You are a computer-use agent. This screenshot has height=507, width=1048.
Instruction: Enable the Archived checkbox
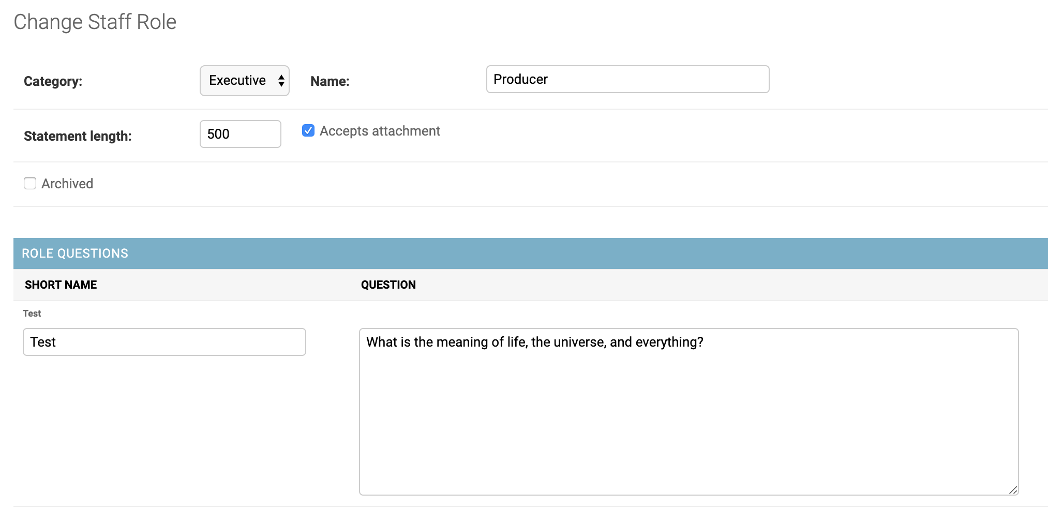tap(30, 183)
